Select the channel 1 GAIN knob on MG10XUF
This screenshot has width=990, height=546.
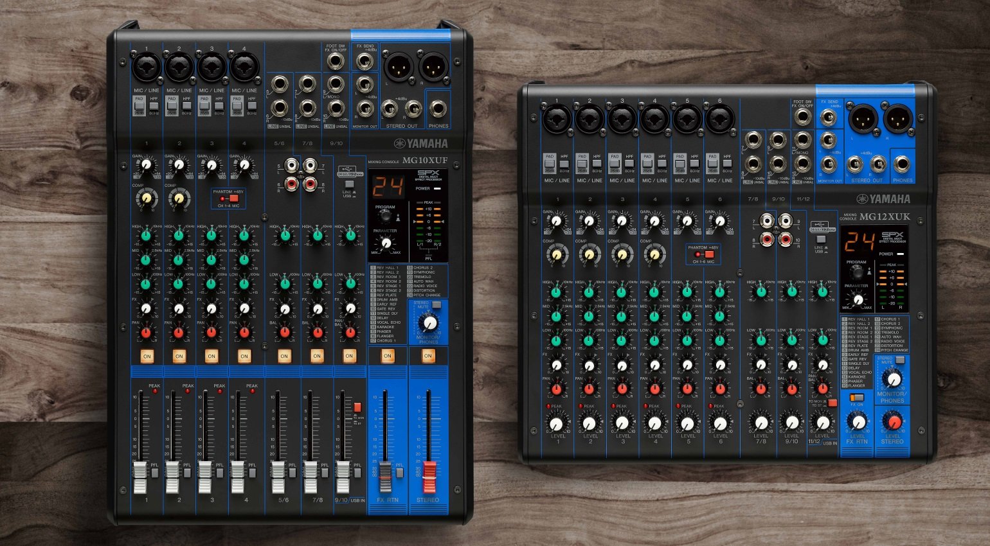146,165
